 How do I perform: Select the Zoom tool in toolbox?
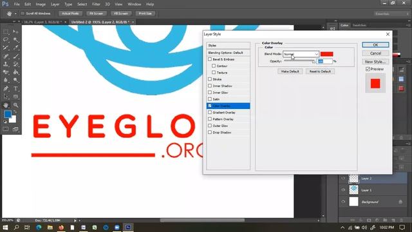point(15,105)
